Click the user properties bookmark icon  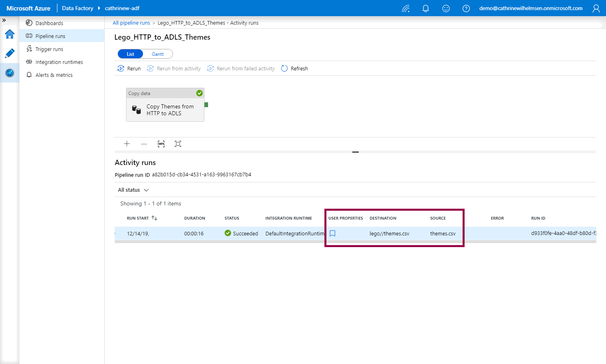coord(332,233)
